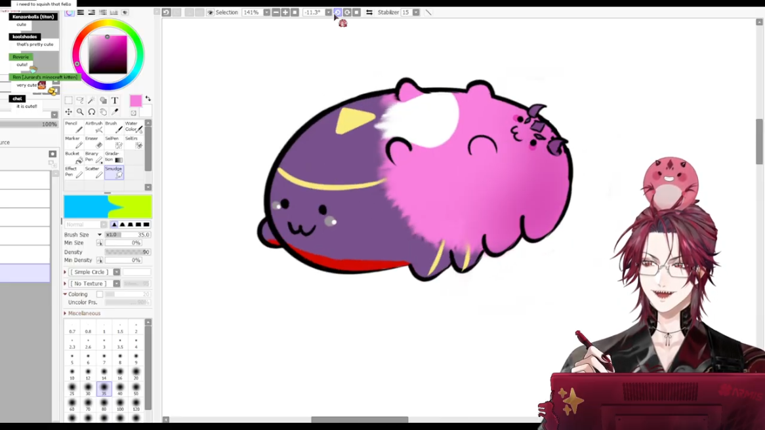This screenshot has height=430, width=765.
Task: Select the Binary Pen tool
Action: 93,157
